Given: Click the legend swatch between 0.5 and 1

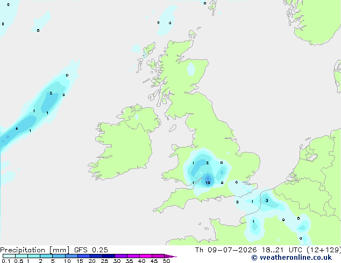Looking at the screenshot, I should coord(22,256).
